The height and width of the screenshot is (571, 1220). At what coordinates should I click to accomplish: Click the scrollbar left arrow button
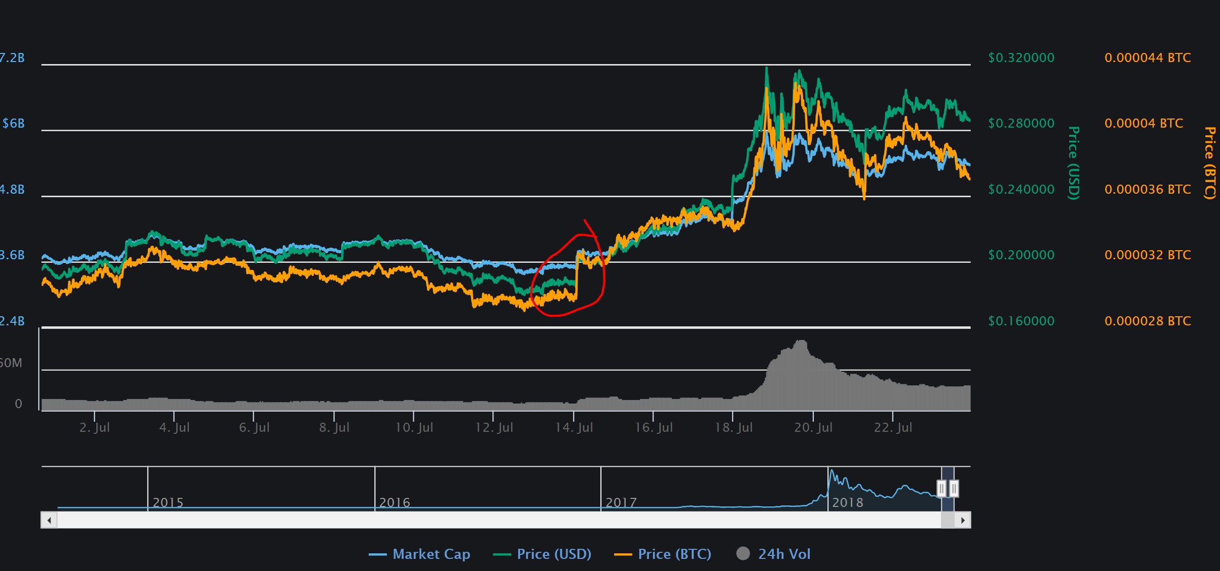[49, 520]
